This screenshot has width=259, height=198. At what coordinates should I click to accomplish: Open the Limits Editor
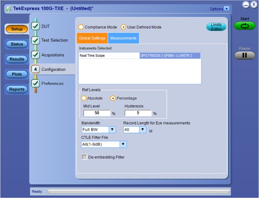point(216,27)
